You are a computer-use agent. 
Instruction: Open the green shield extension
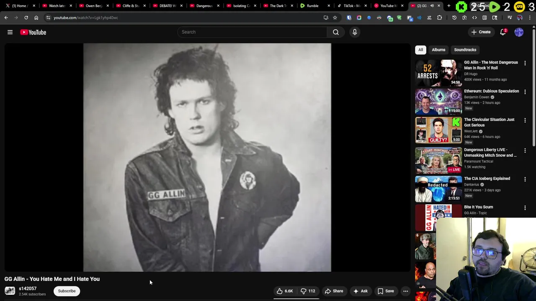(x=399, y=18)
